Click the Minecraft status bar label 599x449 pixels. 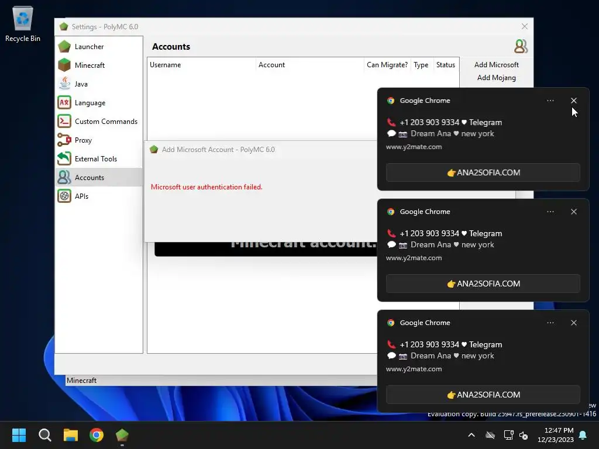pyautogui.click(x=82, y=381)
